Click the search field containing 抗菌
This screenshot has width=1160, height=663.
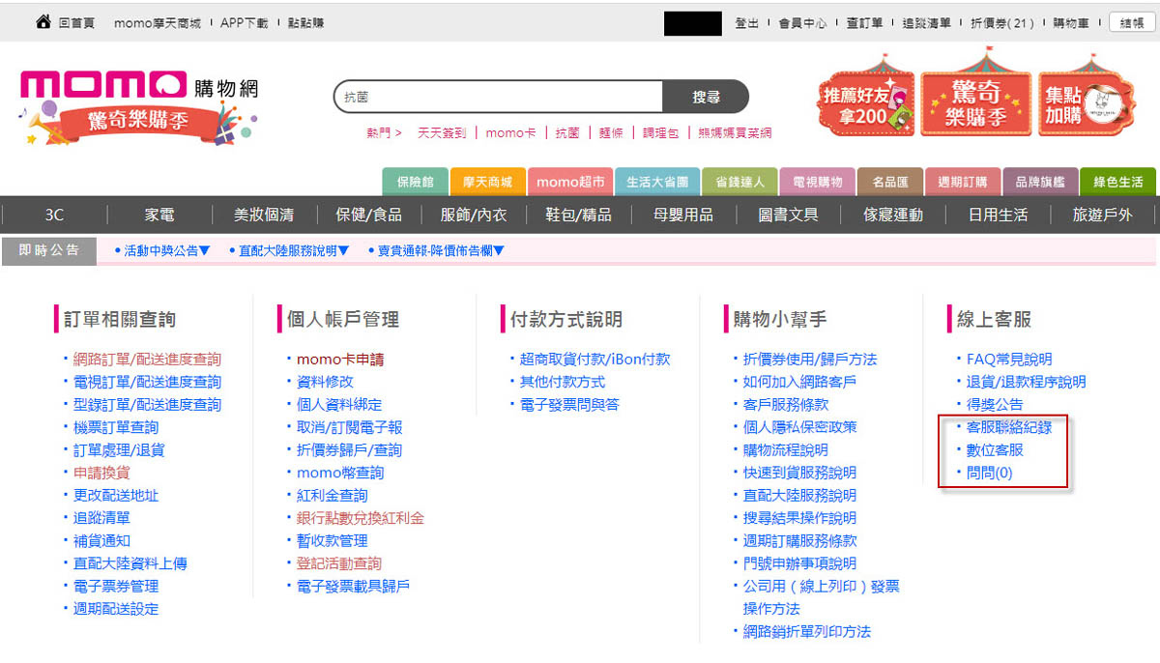(499, 97)
